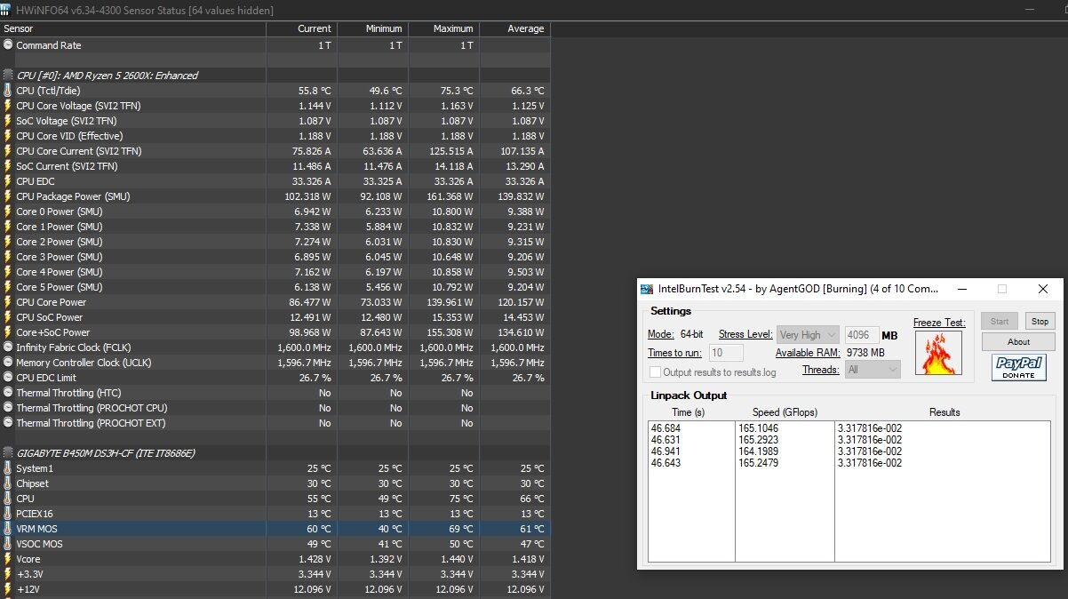Close the IntelBurnTest window

[x=1043, y=289]
